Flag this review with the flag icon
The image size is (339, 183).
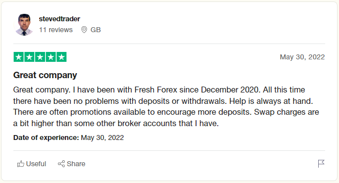[x=321, y=164]
